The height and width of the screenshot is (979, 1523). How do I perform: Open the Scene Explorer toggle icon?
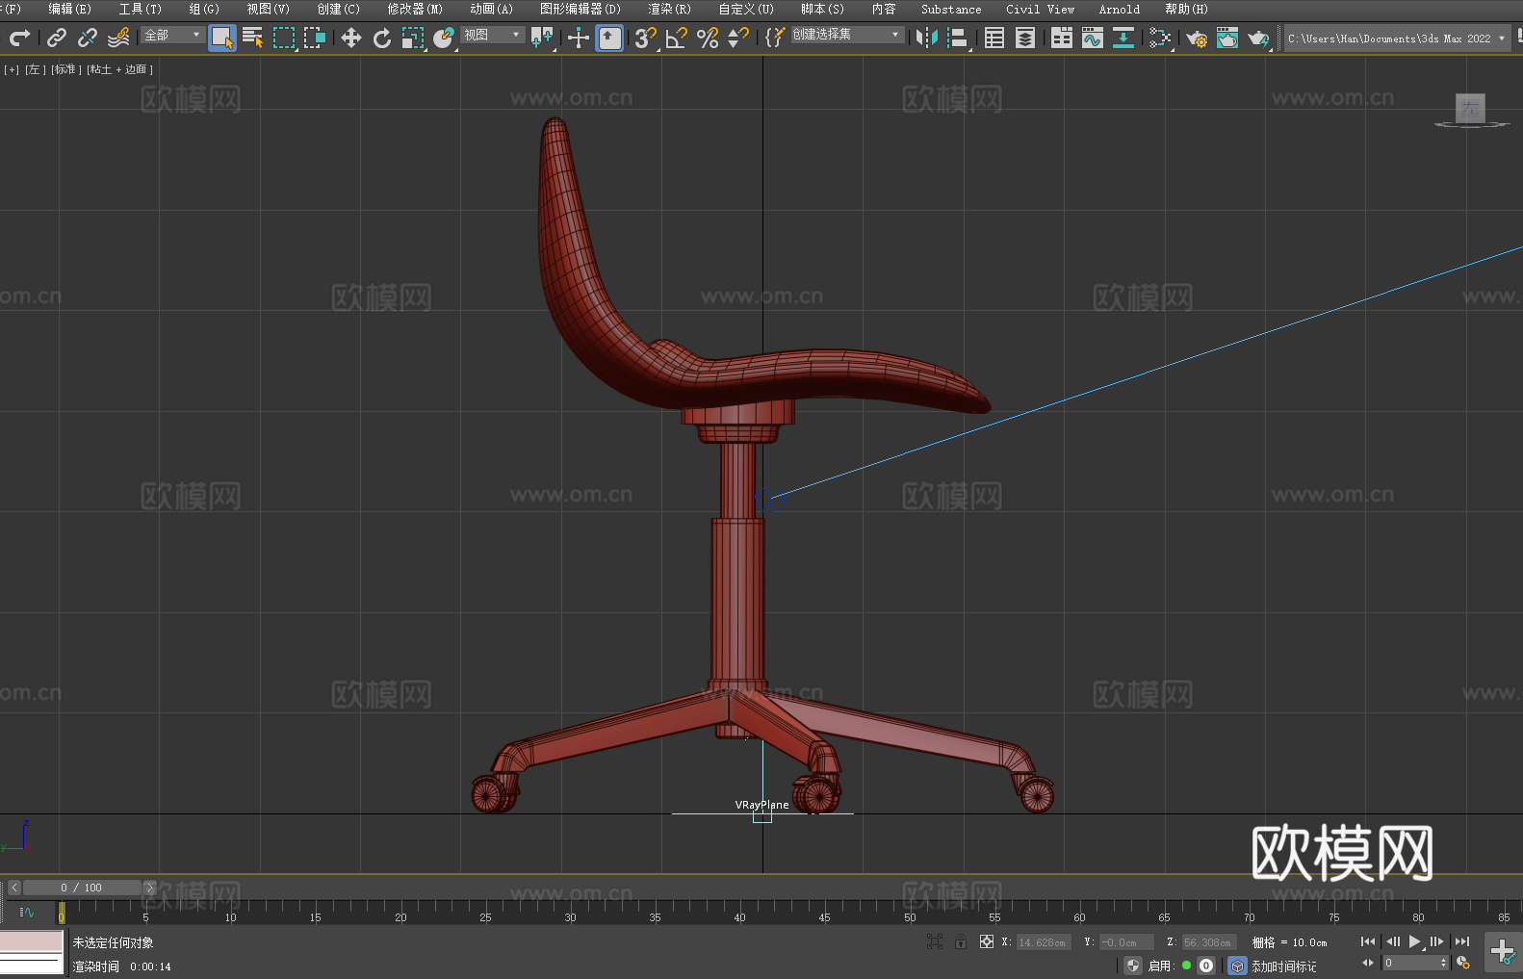[x=994, y=38]
